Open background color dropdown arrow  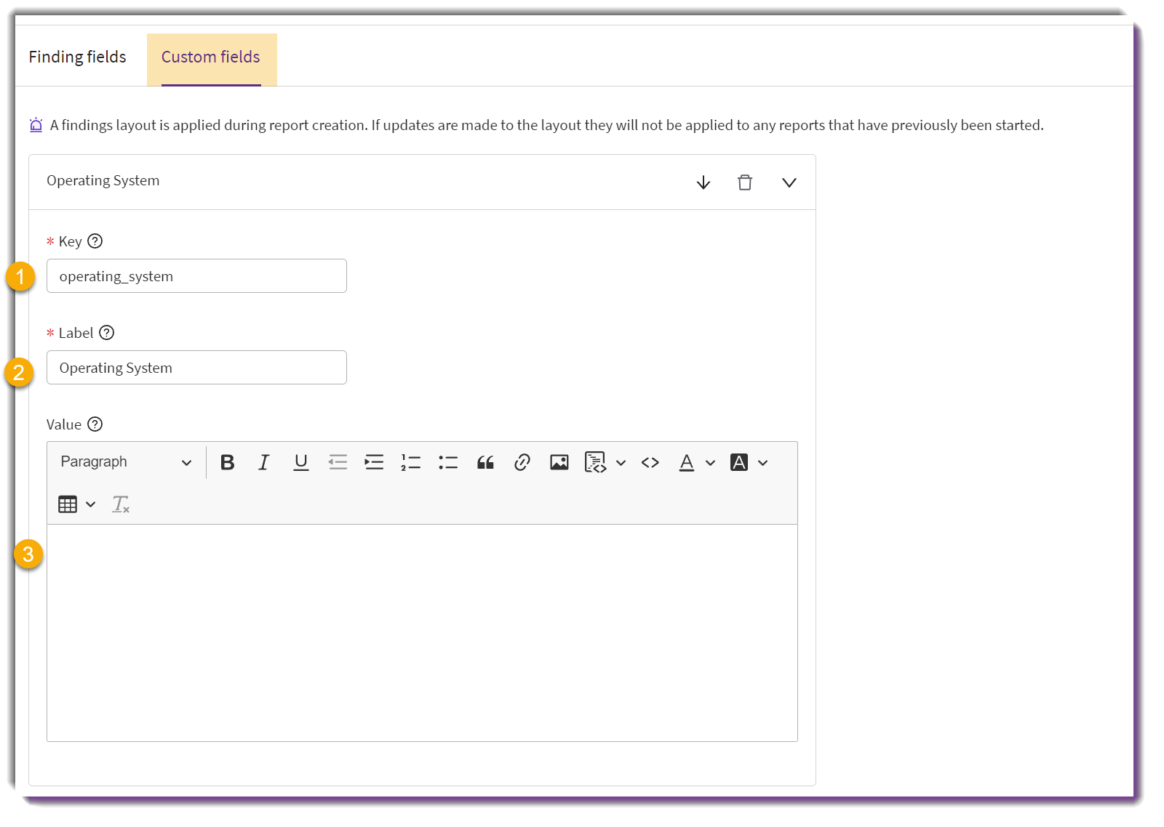763,463
